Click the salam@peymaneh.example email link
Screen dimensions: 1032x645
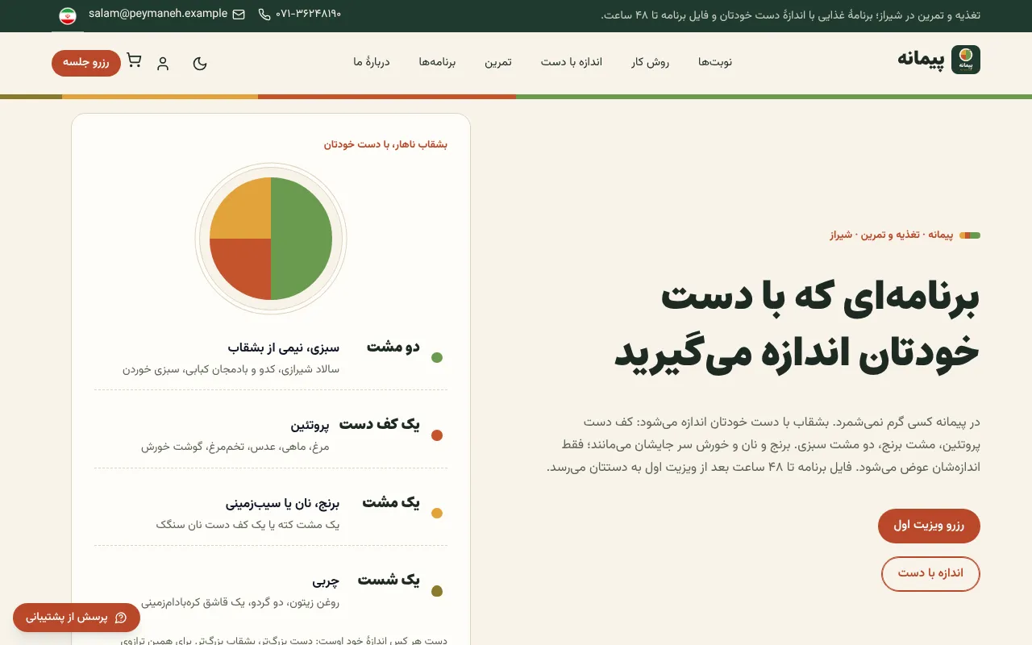(x=158, y=14)
